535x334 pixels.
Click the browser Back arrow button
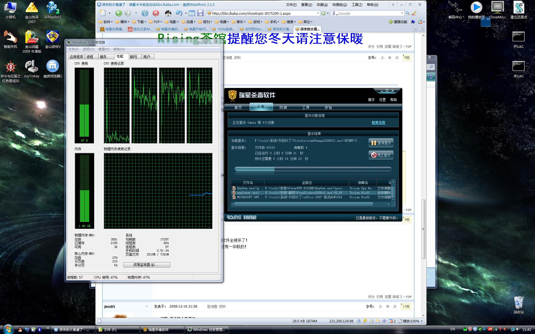point(118,13)
